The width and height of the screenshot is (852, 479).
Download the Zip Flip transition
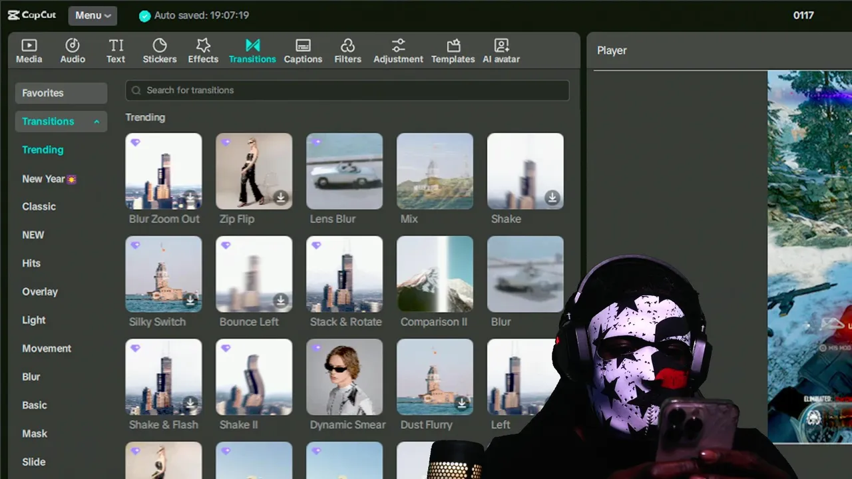pyautogui.click(x=281, y=198)
